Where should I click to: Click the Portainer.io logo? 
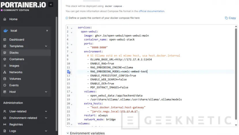click(23, 6)
